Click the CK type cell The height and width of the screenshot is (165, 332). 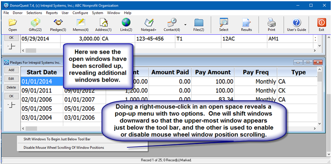coord(297,91)
